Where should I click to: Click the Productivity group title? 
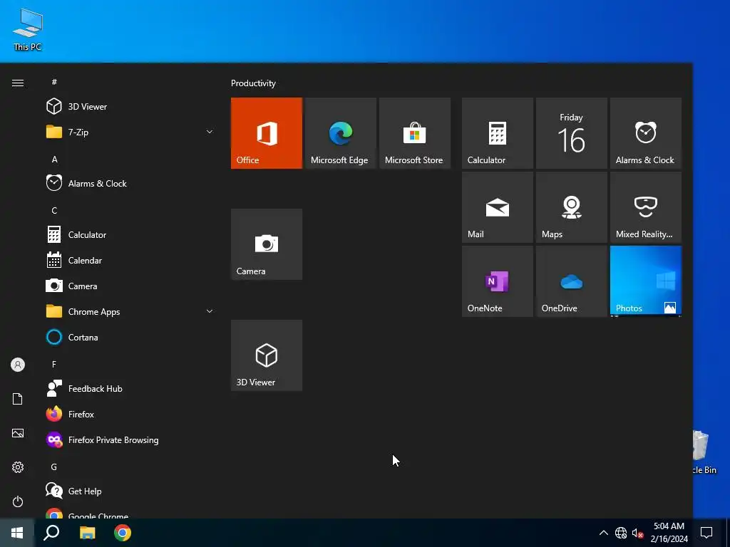pyautogui.click(x=253, y=83)
